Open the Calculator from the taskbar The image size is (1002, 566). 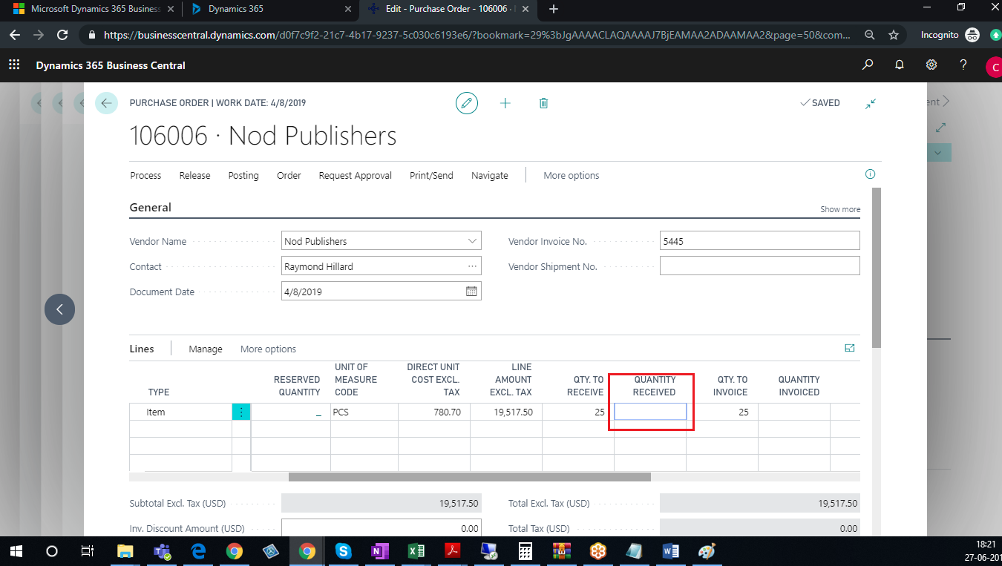click(525, 551)
